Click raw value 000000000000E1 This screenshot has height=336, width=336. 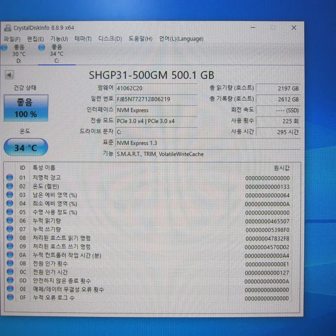(267, 264)
